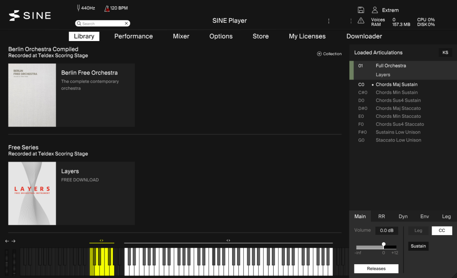Switch to the RR tab
Image resolution: width=457 pixels, height=278 pixels.
(382, 216)
